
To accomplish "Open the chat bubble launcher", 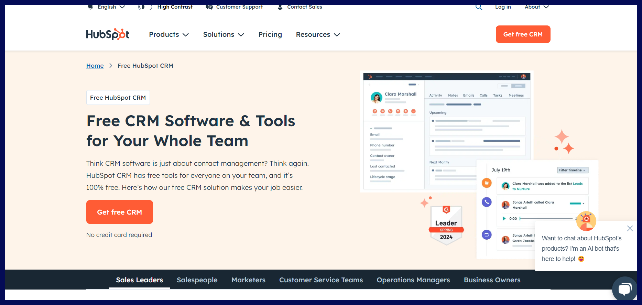I will [x=625, y=289].
